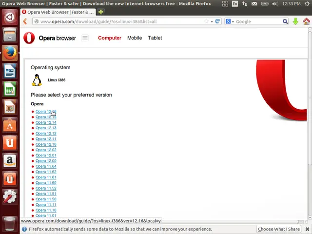Click the Firefox icon in launcher
The height and width of the screenshot is (234, 312).
pyautogui.click(x=10, y=53)
